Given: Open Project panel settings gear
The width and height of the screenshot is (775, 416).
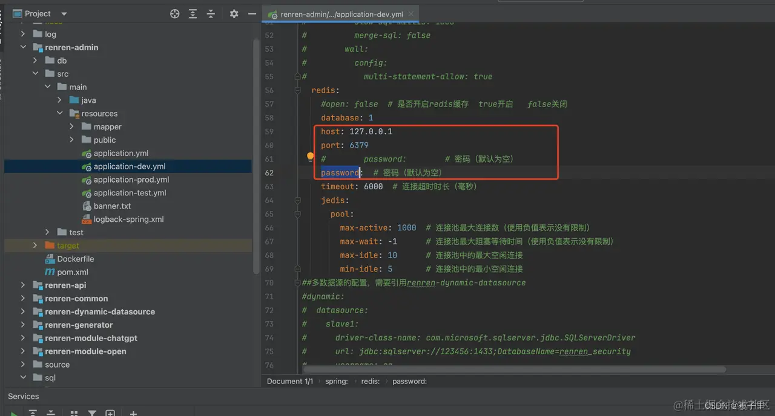Looking at the screenshot, I should (234, 13).
